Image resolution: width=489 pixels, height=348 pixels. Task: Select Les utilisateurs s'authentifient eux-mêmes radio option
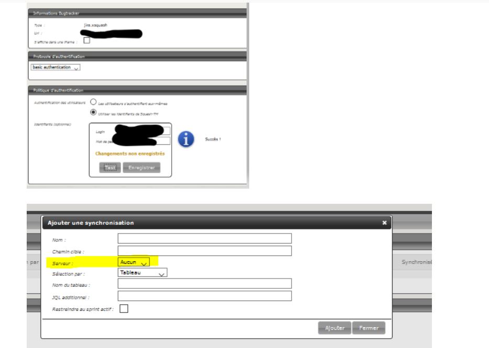[x=94, y=102]
